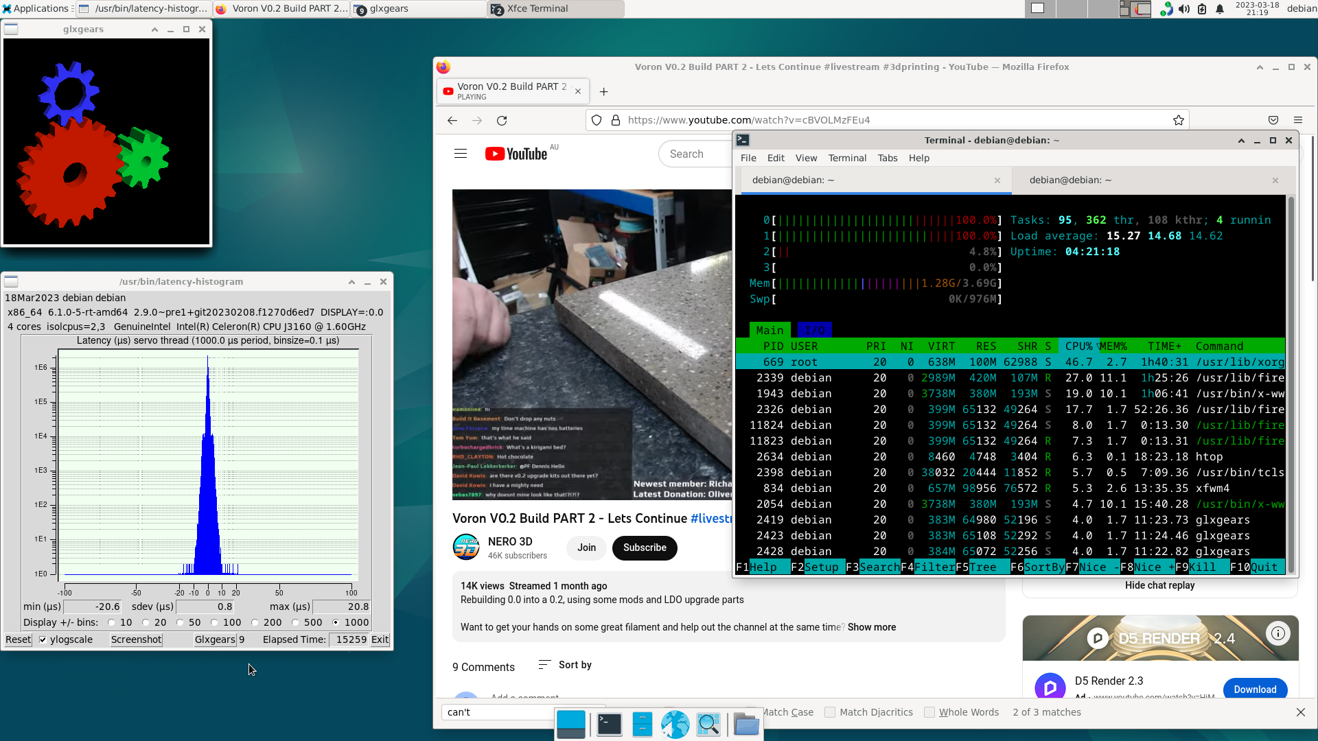This screenshot has width=1318, height=741.
Task: Click the Exit button in latency-histogram
Action: coord(380,639)
